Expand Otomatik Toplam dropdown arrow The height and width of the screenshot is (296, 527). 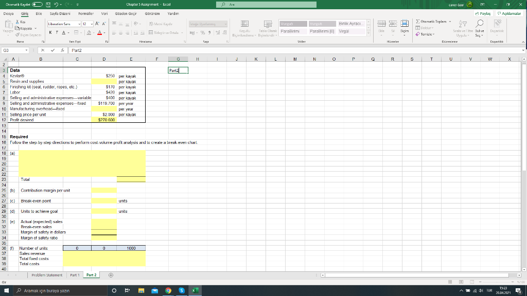(x=450, y=22)
